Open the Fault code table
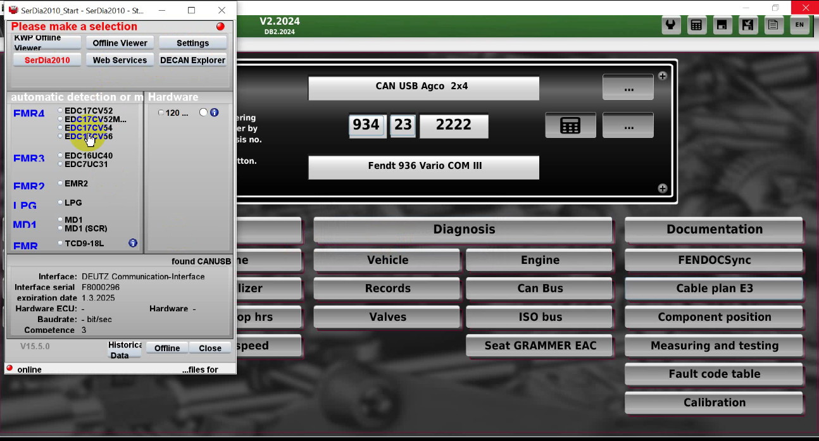 [x=714, y=374]
